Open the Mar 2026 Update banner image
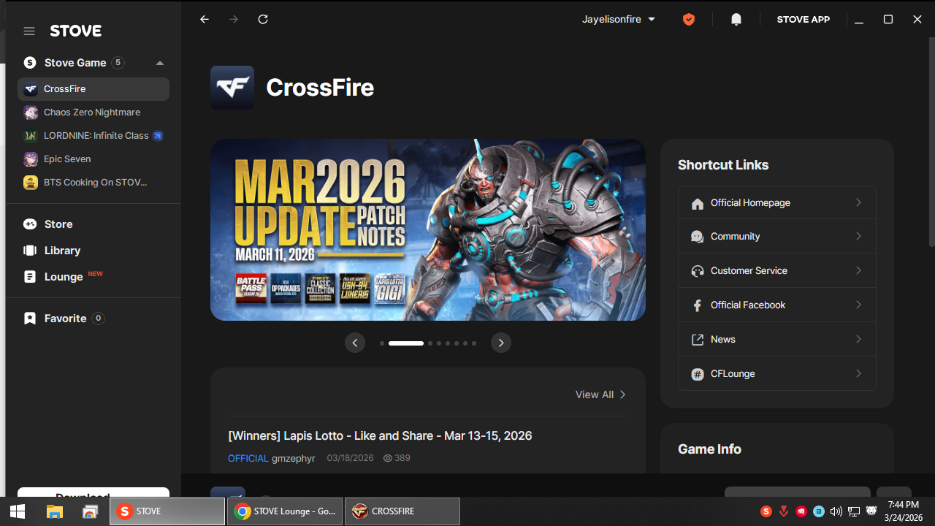Screen dimensions: 935x526 point(427,230)
